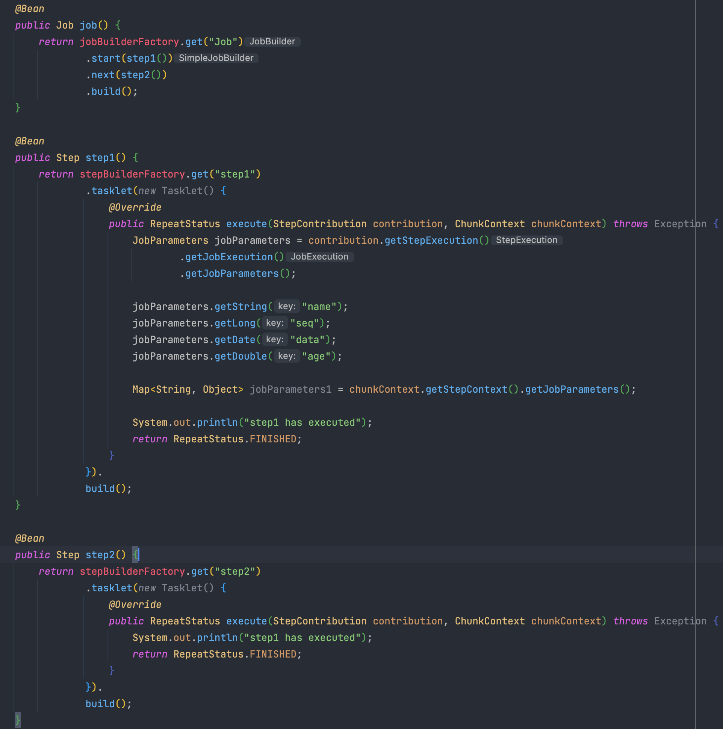Click the "seq" string in getLong call
The image size is (723, 729).
click(x=305, y=323)
